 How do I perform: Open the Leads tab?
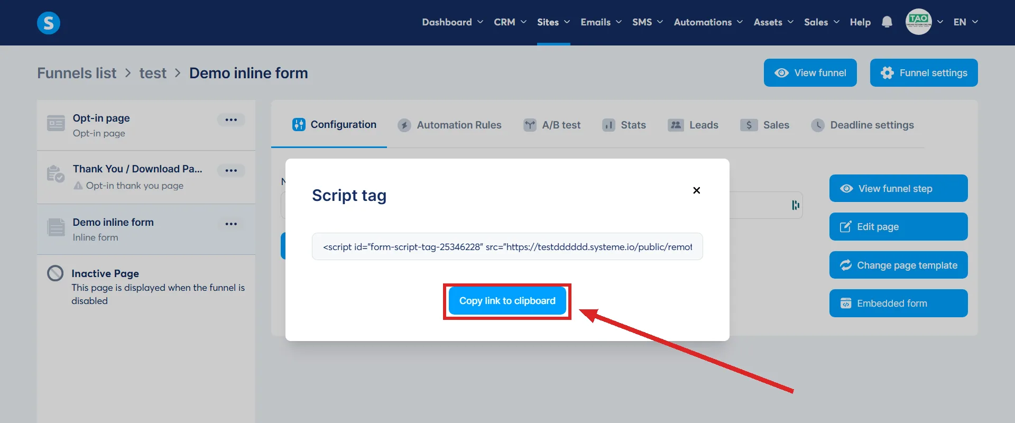693,125
